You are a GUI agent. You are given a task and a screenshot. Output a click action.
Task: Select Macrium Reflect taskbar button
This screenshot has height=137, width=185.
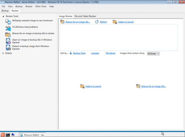coord(33,135)
